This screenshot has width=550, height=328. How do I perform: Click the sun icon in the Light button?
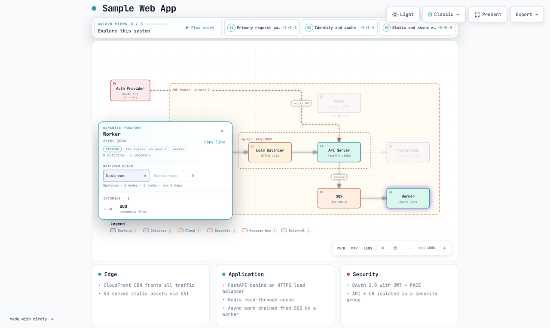point(395,15)
